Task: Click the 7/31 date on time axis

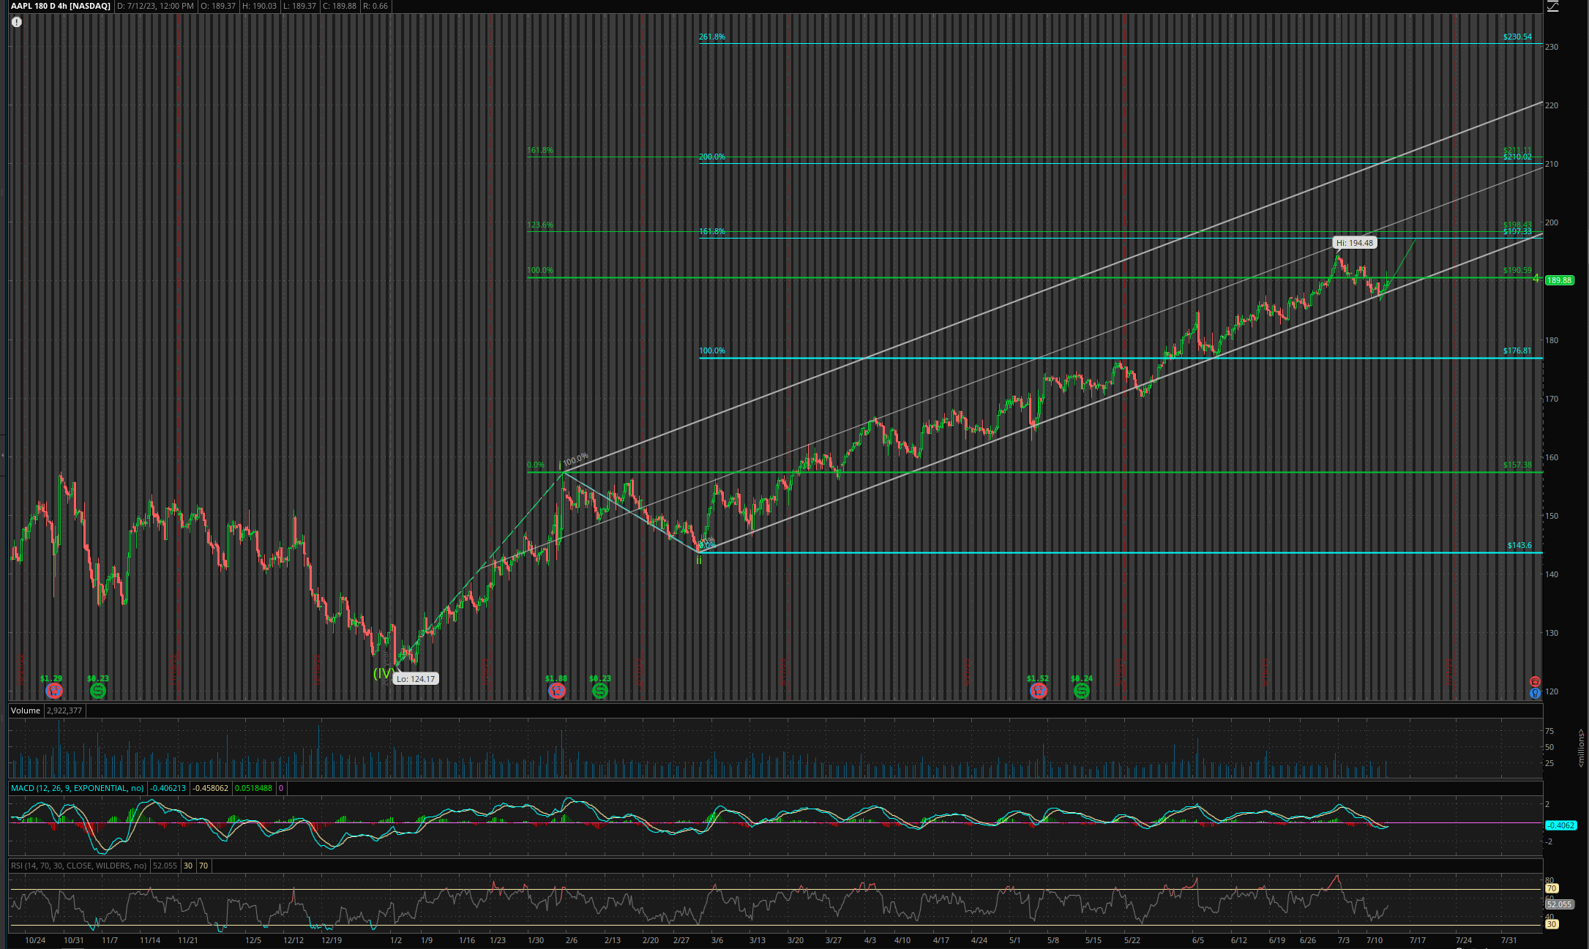Action: 1508,940
